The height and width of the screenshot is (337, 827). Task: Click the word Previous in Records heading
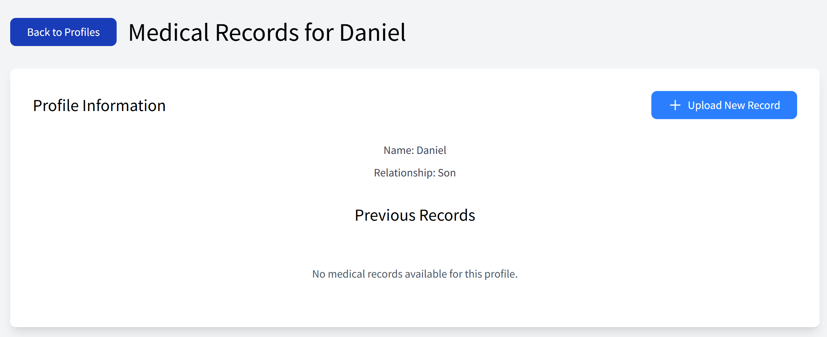(385, 215)
